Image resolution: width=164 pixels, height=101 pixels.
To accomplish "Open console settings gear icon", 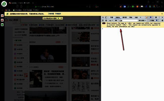I will click(x=162, y=21).
